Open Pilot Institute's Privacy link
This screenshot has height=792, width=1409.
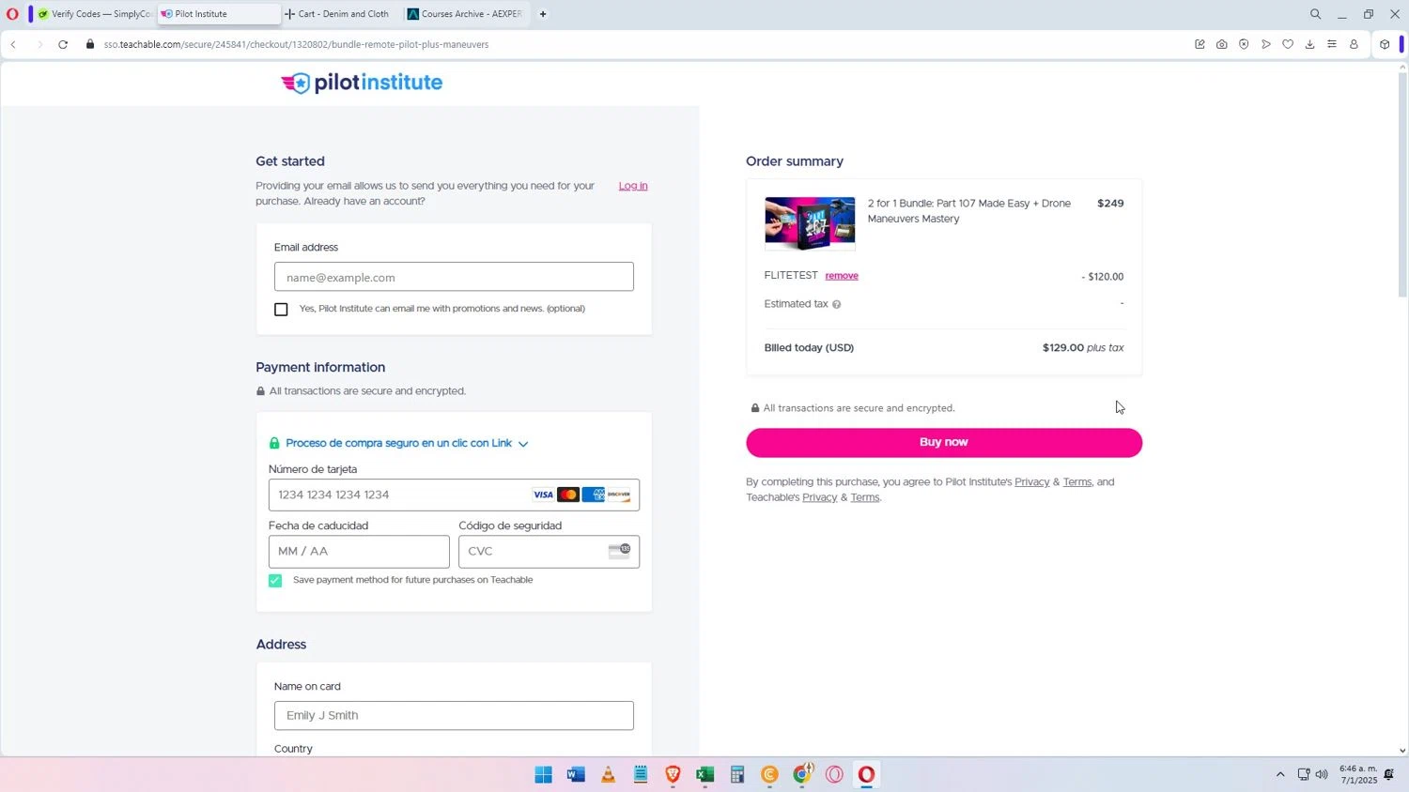tap(1031, 482)
